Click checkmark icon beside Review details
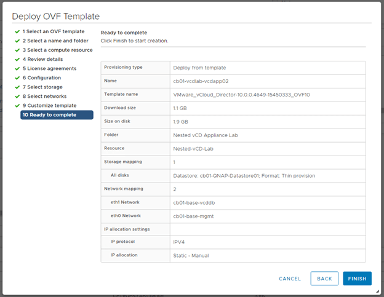 coord(16,59)
